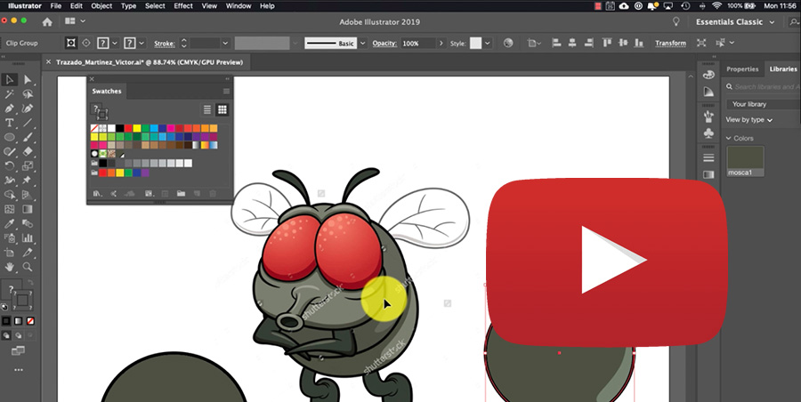Select the Swatches panel tab
The image size is (801, 402).
coord(107,92)
